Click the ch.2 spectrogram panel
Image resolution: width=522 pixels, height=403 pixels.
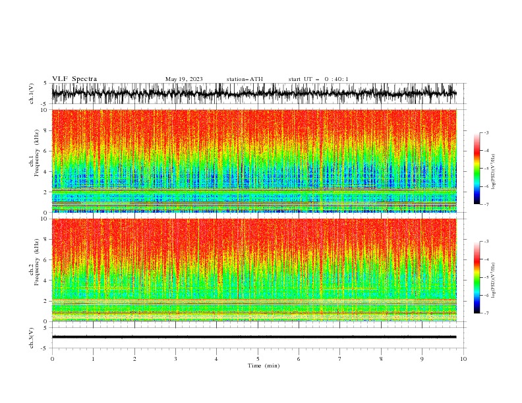[254, 270]
